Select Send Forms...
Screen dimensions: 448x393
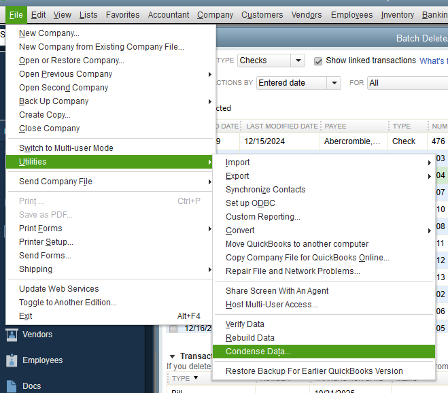[110, 256]
